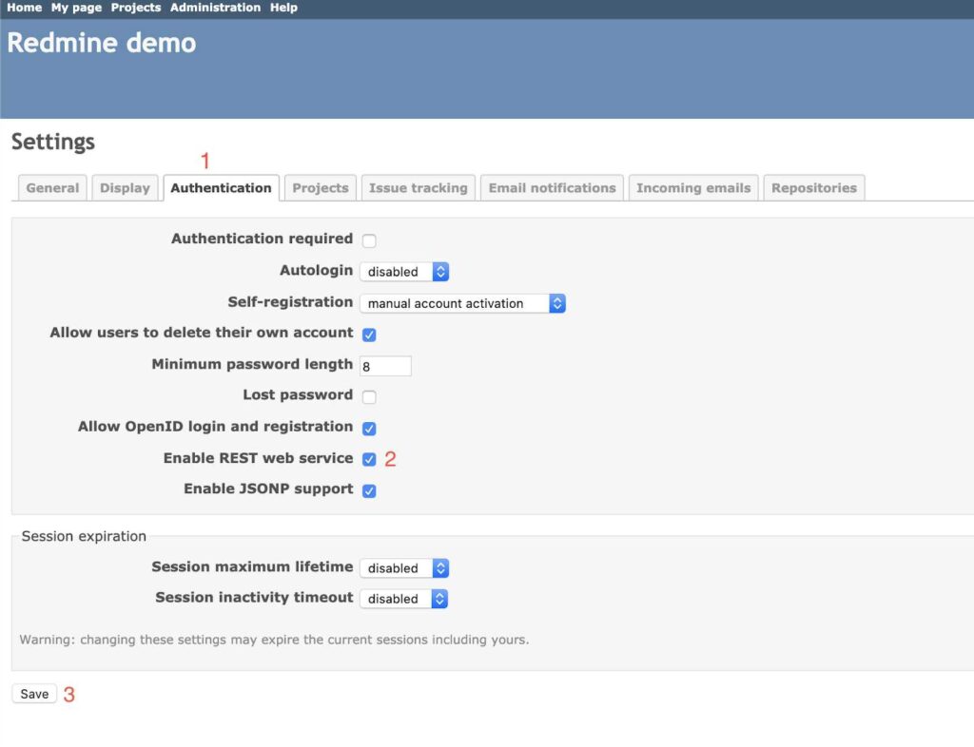Click the Settings page heading
Viewport: 974px width, 747px height.
point(53,142)
